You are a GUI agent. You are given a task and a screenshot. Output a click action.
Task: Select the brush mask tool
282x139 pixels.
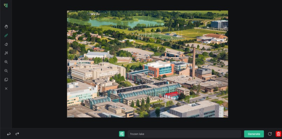[6, 36]
